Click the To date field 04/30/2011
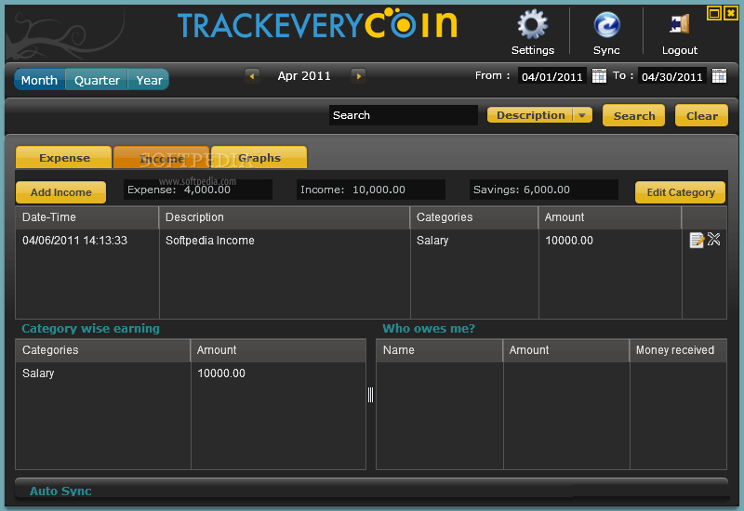The image size is (744, 511). 672,76
